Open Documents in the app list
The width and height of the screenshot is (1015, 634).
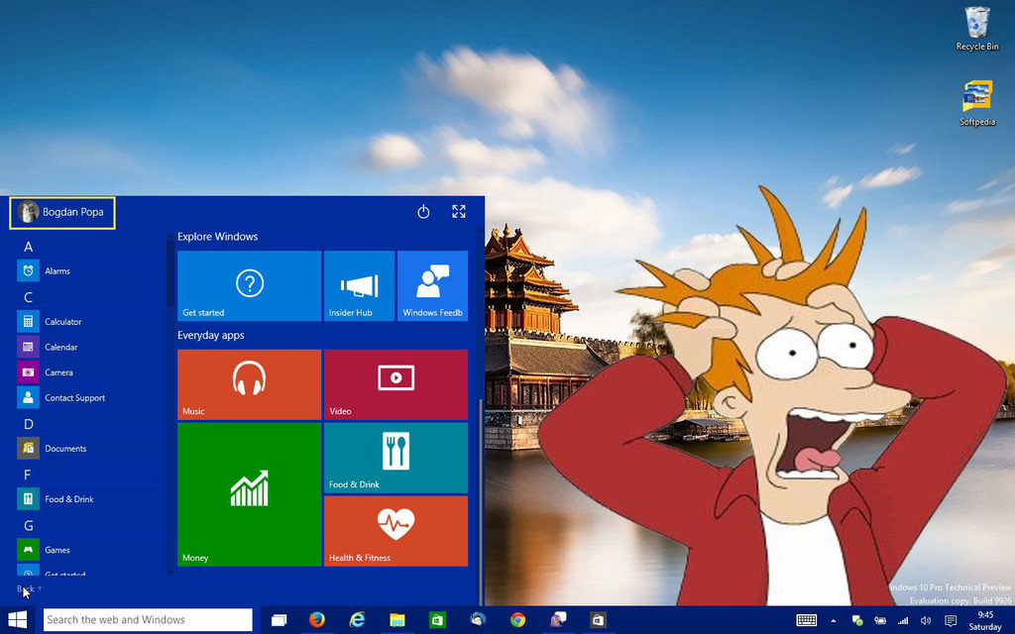90,449
